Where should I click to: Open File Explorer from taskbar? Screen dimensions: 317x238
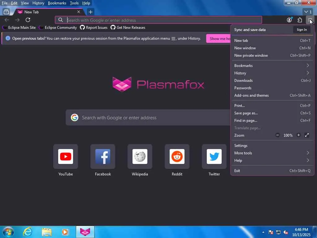pos(47,232)
